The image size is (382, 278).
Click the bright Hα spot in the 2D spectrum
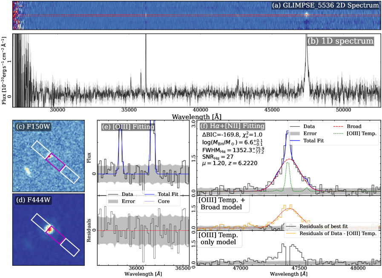307,14
